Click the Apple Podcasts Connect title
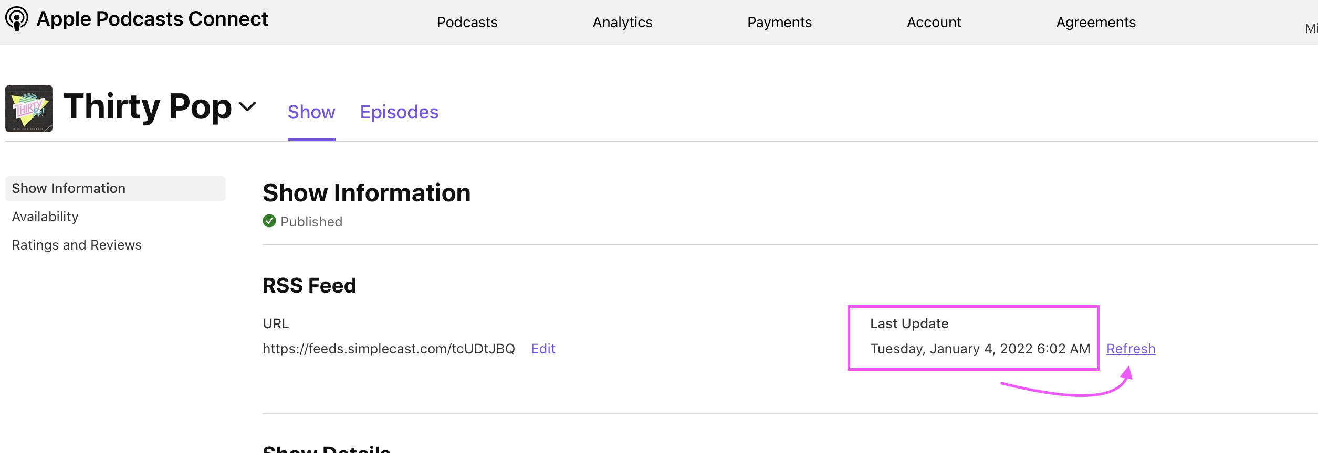This screenshot has width=1318, height=453. [152, 19]
